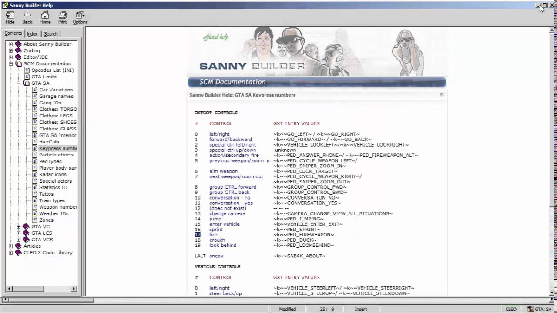This screenshot has width=557, height=313.
Task: Collapse the SCM Documentation node
Action: (11, 63)
